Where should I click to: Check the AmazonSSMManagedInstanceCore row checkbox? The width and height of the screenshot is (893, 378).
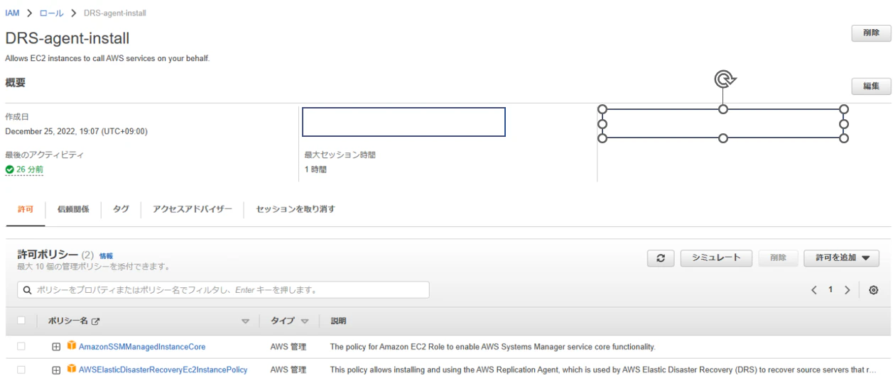click(21, 347)
